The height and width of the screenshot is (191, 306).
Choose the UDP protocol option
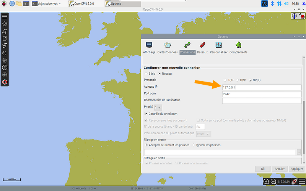tap(237, 80)
